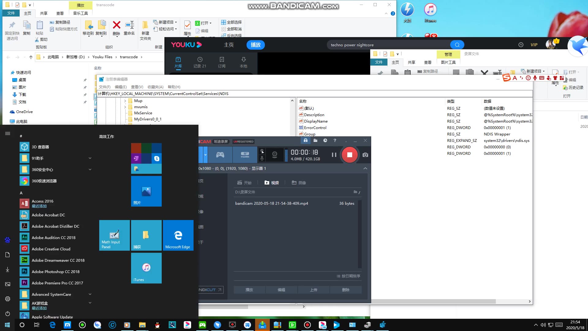The width and height of the screenshot is (588, 331).
Task: Select Bandicam's HDMI device recording mode
Action: click(245, 155)
